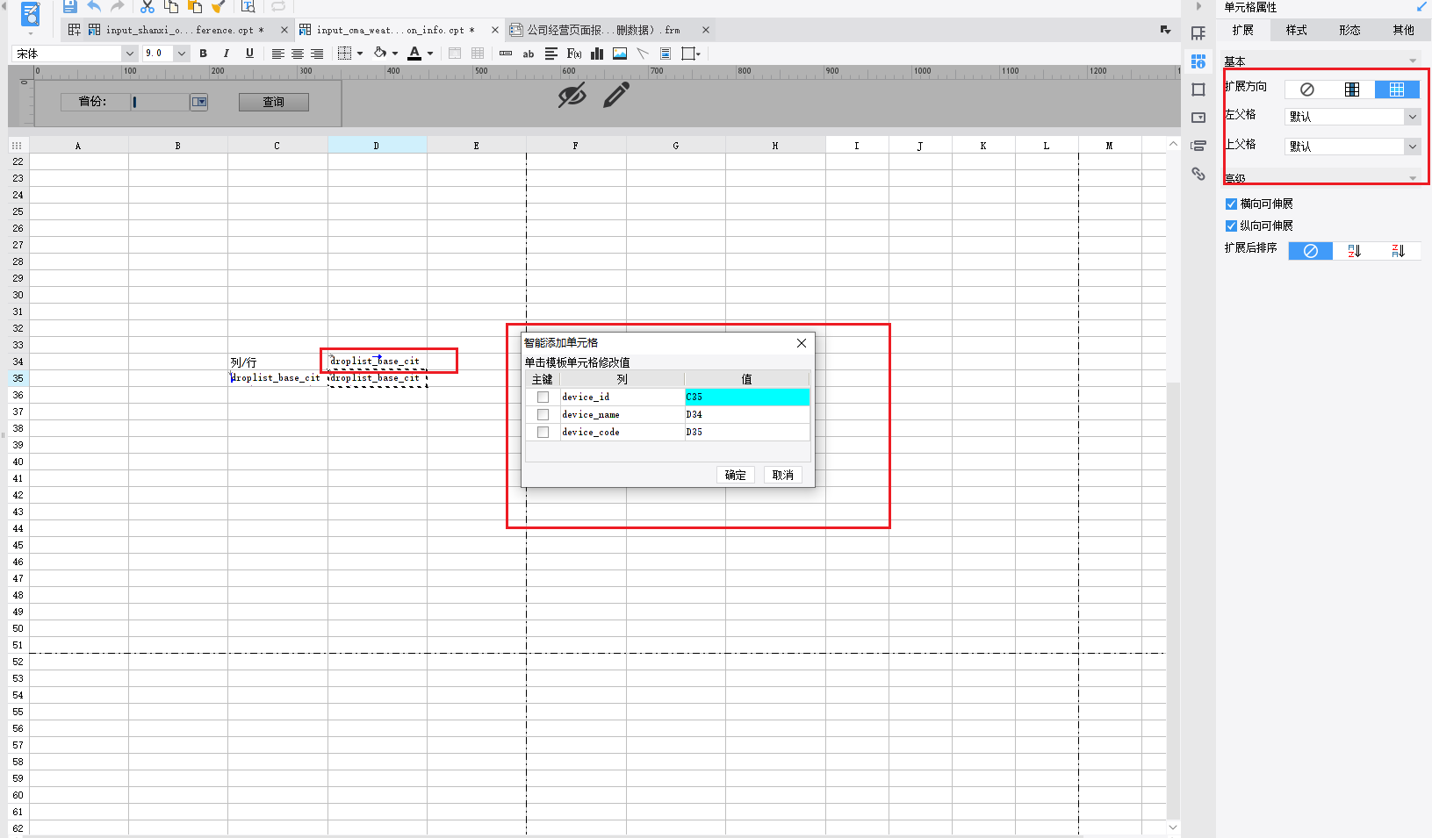The image size is (1432, 838).
Task: Underline the cell text
Action: tap(249, 54)
